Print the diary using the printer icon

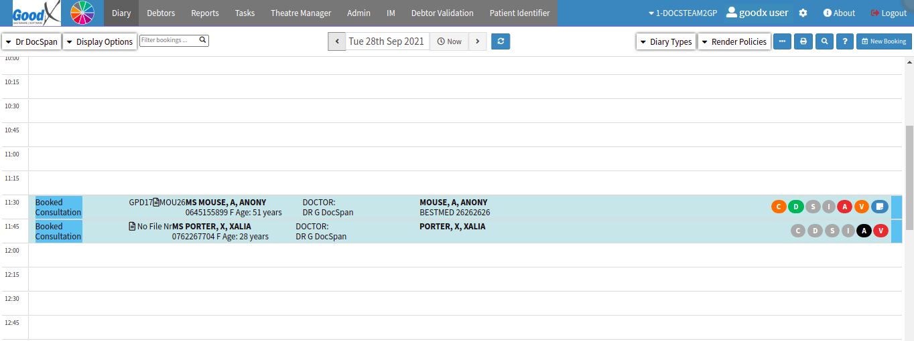click(x=803, y=41)
